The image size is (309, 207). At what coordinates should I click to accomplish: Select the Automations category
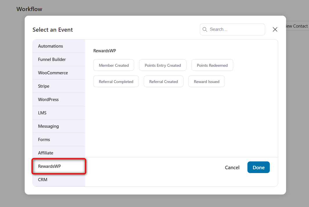[x=50, y=46]
